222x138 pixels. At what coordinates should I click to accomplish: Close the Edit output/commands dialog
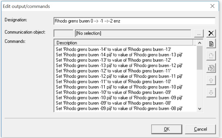(212, 6)
